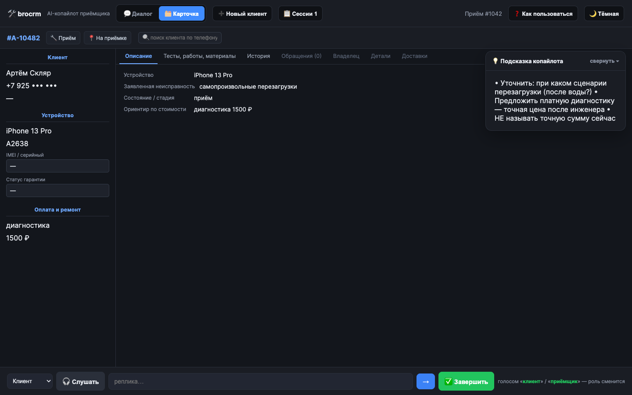The image size is (632, 395).
Task: Send the message with arrow button
Action: click(426, 381)
